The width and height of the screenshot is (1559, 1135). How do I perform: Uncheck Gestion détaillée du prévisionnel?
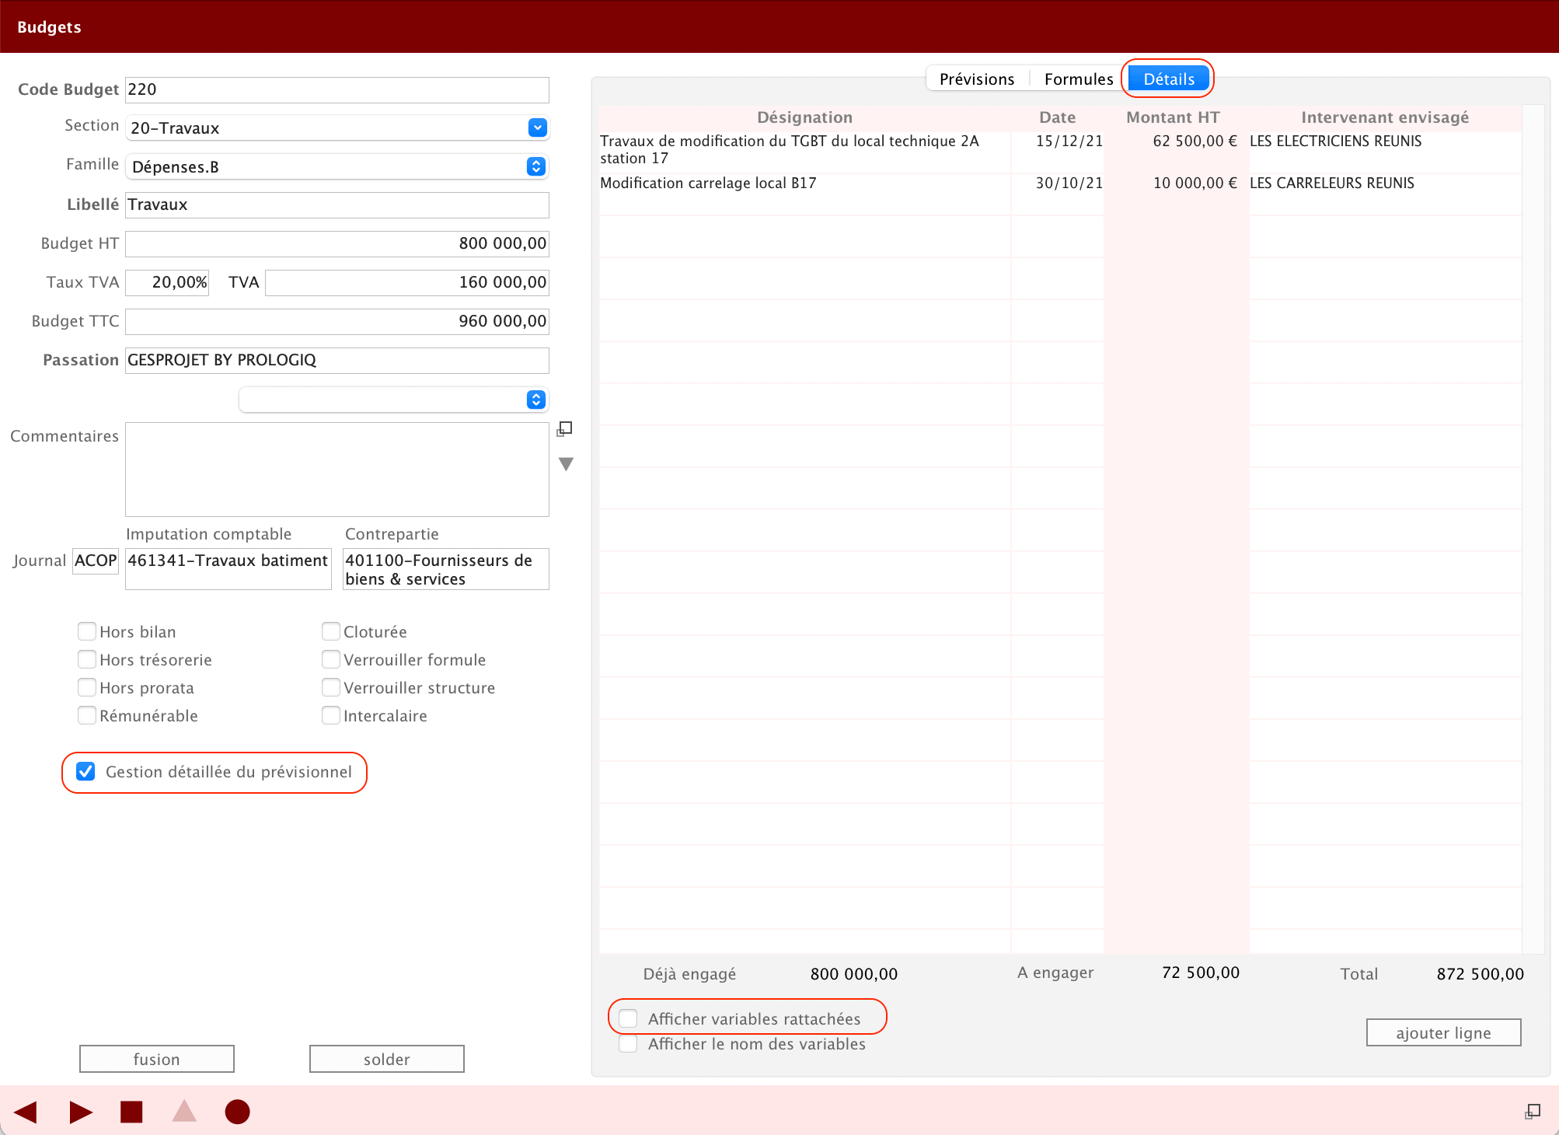(85, 771)
